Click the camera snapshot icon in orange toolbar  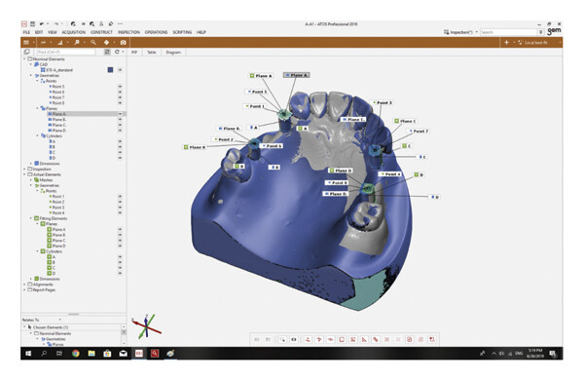124,43
